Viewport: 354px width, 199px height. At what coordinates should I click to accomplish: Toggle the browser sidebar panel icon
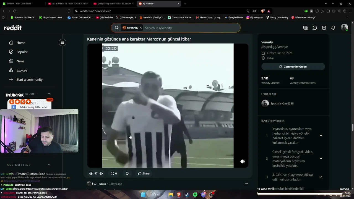pos(328,11)
